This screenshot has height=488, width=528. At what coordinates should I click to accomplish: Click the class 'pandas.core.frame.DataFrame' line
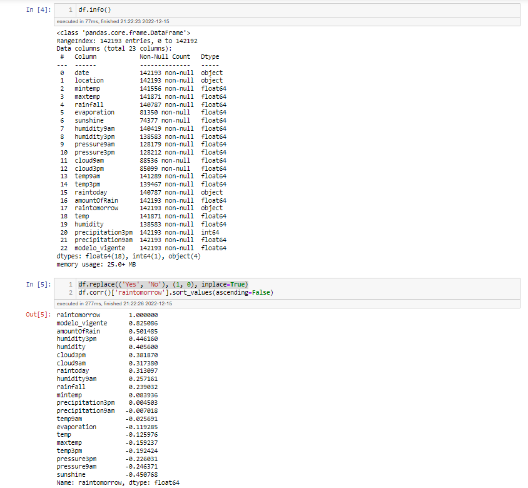(123, 33)
